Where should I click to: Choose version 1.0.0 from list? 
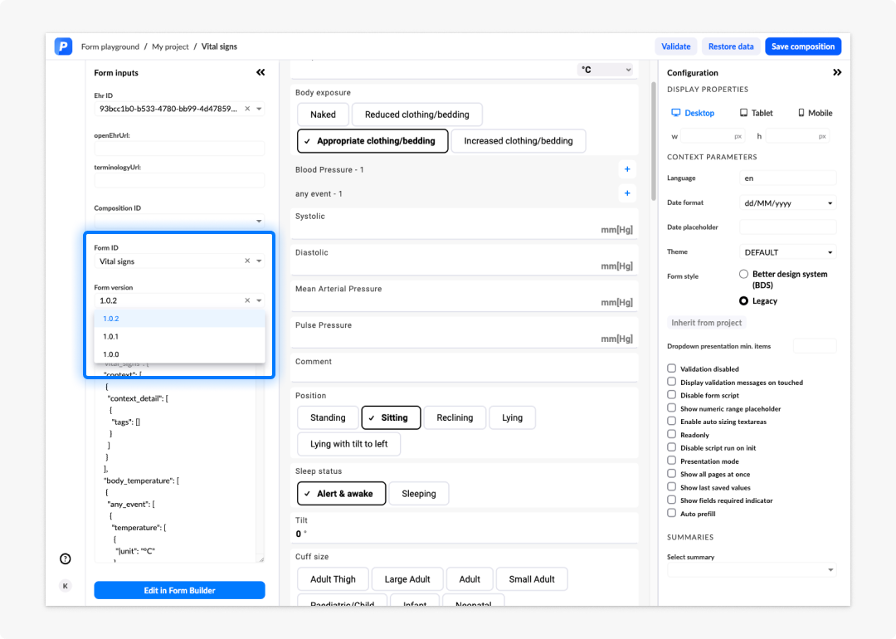pyautogui.click(x=179, y=354)
